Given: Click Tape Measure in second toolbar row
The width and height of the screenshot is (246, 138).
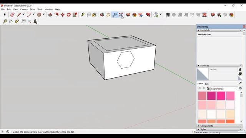Looking at the screenshot, I should click(5, 21).
